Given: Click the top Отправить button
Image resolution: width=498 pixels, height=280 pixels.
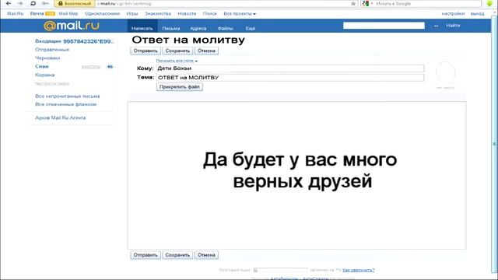Looking at the screenshot, I should (146, 51).
